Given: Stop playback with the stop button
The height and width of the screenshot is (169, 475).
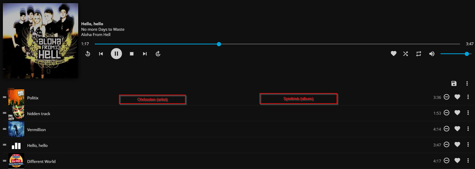Looking at the screenshot, I should (x=132, y=54).
